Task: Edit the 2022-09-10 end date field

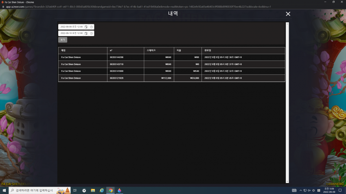Action: (72, 33)
